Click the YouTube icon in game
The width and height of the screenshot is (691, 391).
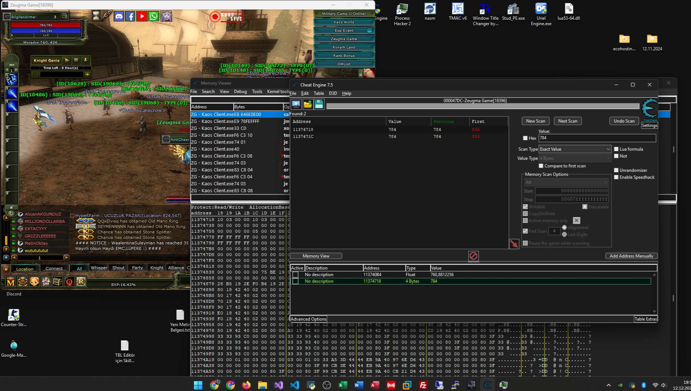(142, 16)
